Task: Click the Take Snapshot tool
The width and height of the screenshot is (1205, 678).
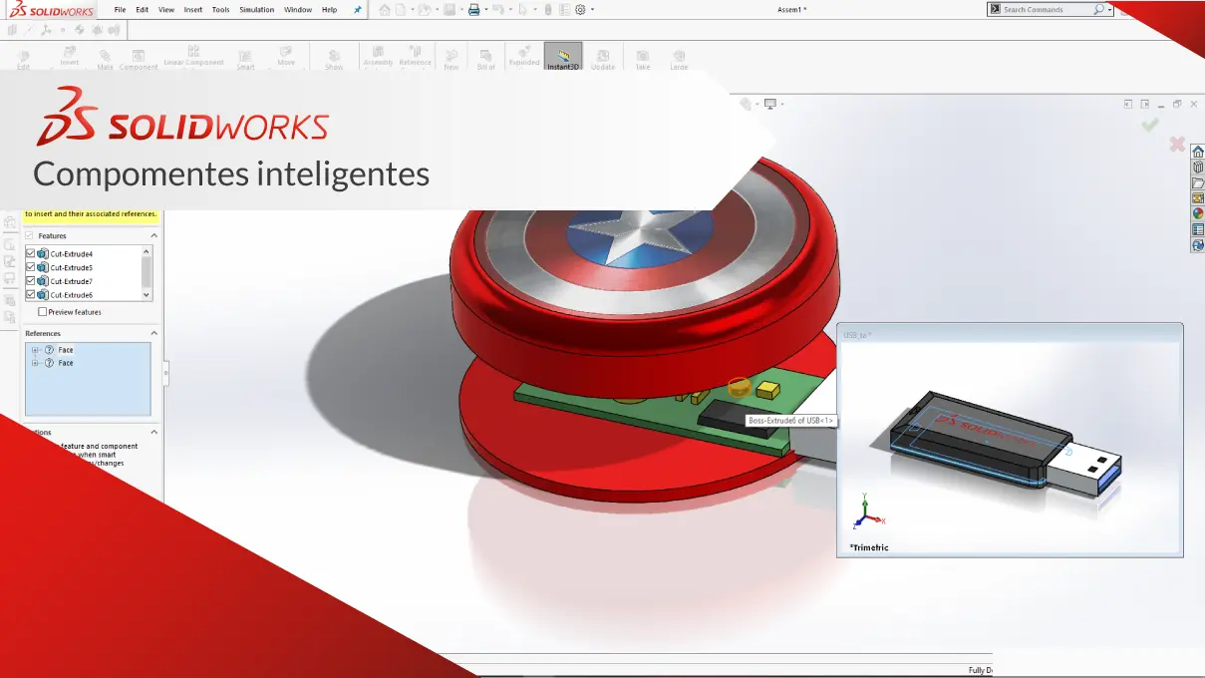Action: 643,58
